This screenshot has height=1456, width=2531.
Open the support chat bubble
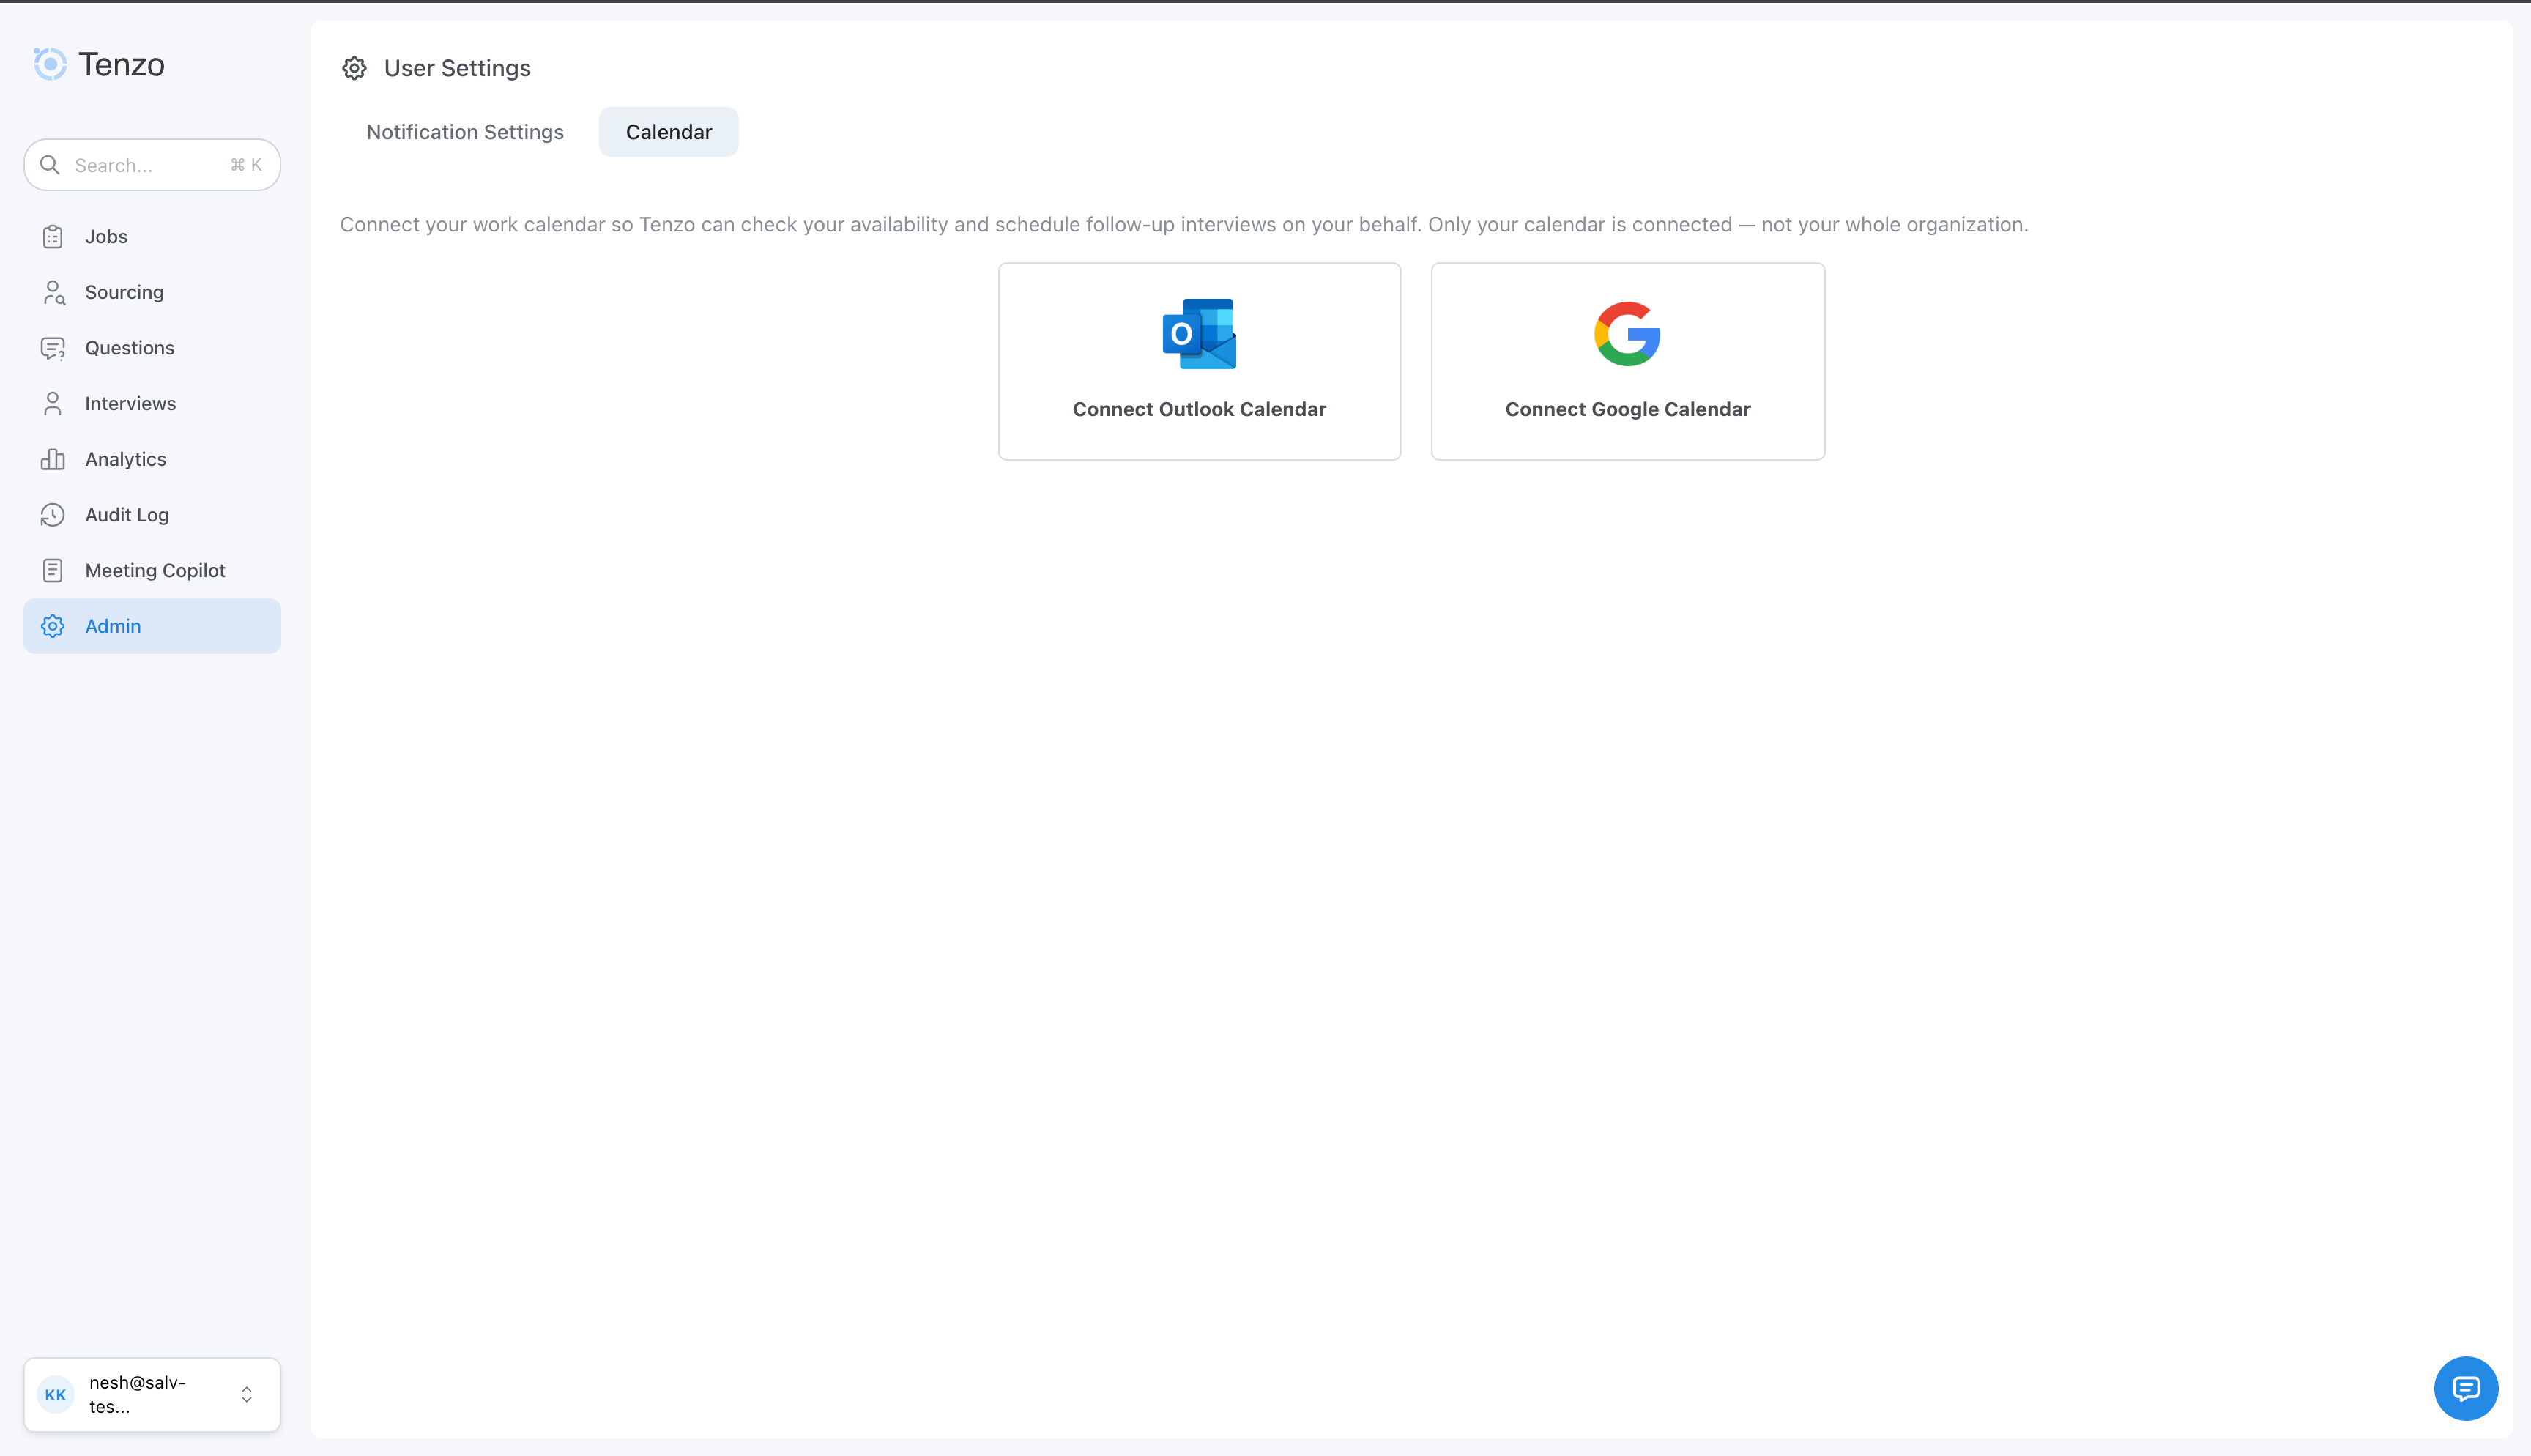2466,1388
